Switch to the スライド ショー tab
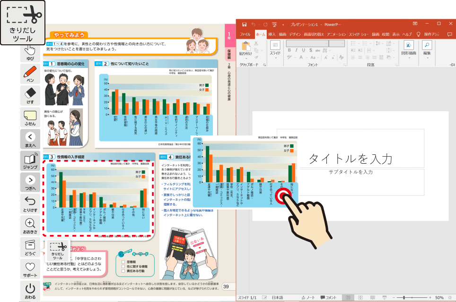Viewport: 456px width, 302px height. click(359, 34)
